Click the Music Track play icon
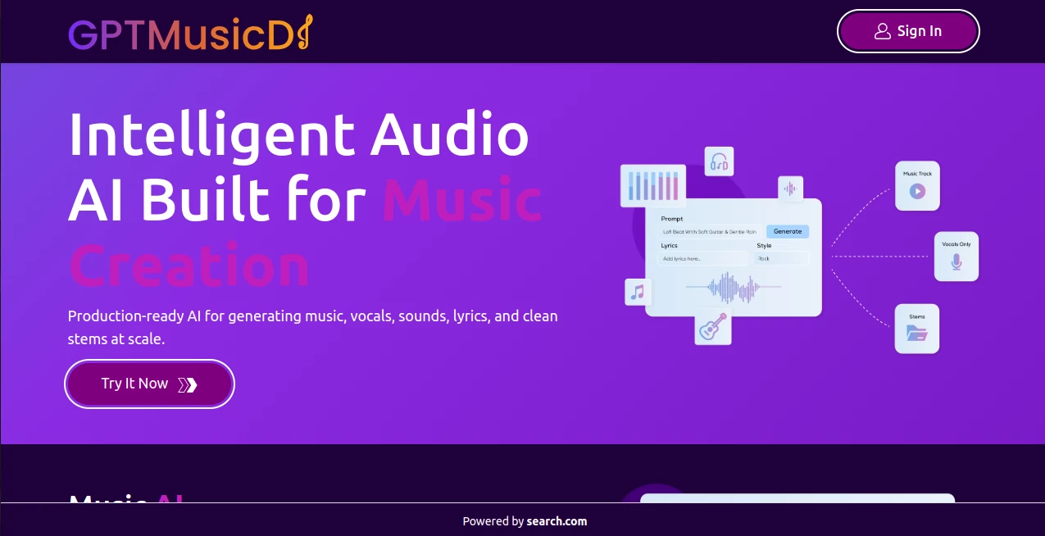The height and width of the screenshot is (536, 1045). tap(917, 191)
